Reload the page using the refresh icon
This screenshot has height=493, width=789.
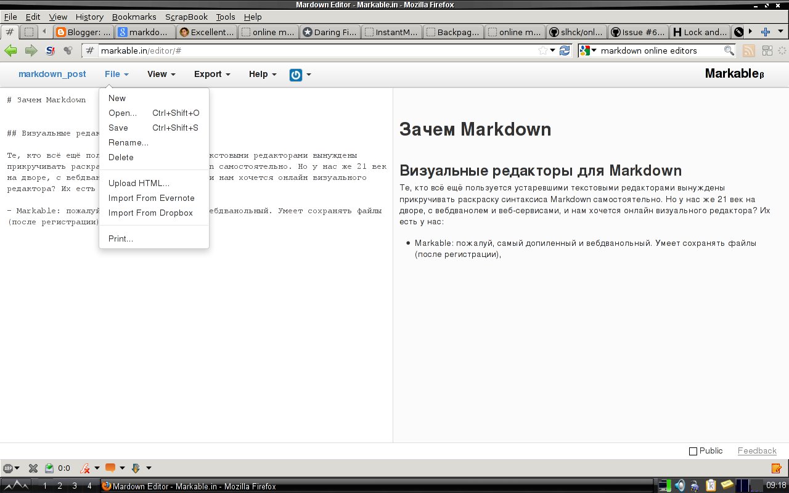pos(565,51)
